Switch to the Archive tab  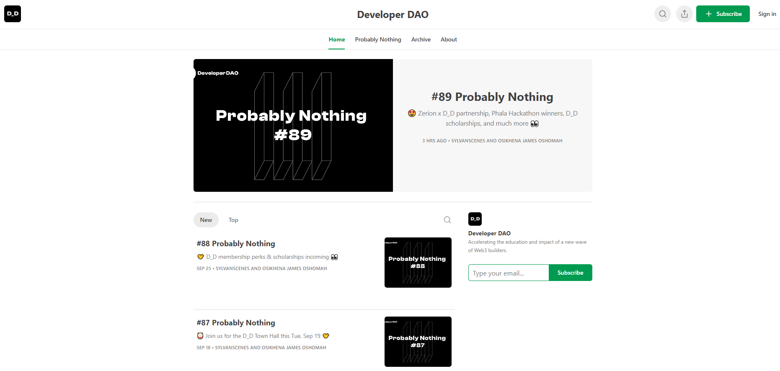click(x=421, y=39)
